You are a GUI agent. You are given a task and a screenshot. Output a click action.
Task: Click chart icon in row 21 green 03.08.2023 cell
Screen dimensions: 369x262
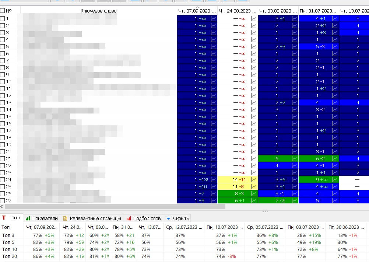click(294, 159)
